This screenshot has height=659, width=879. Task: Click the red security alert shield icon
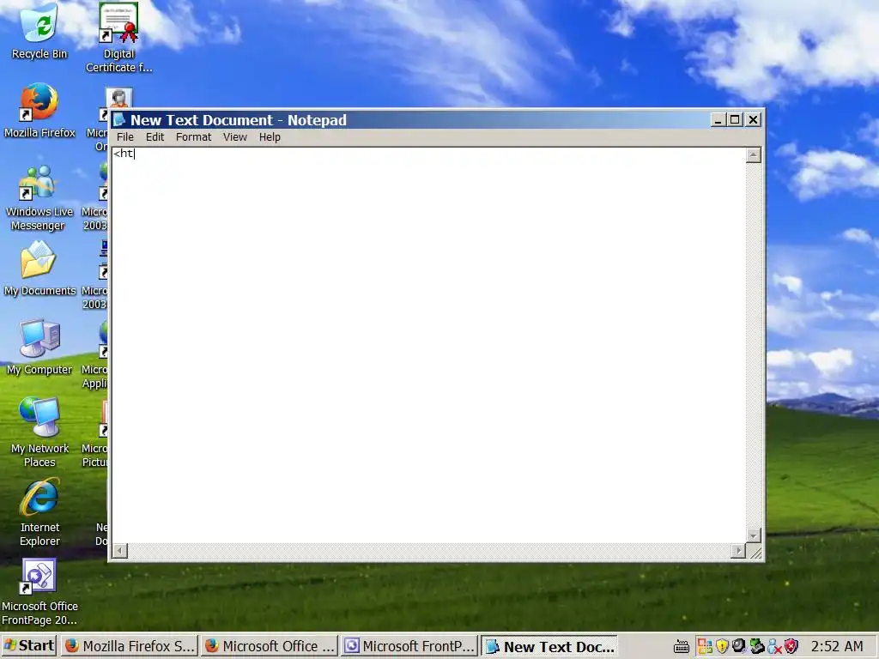791,647
